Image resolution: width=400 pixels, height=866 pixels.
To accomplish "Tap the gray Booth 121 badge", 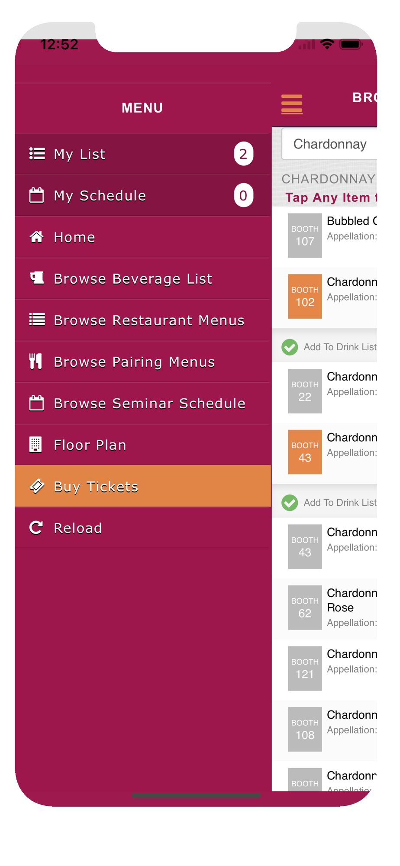I will [305, 668].
